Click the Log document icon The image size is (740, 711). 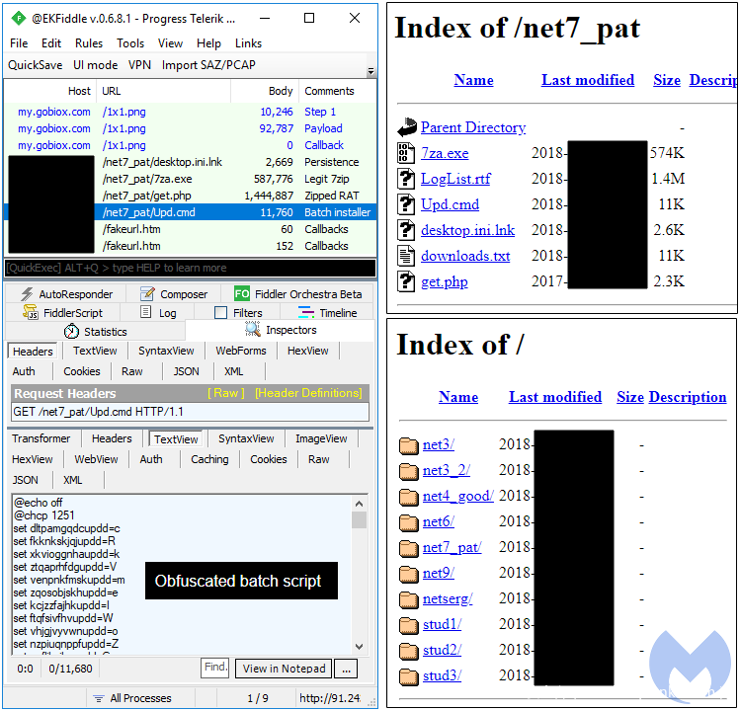(145, 313)
